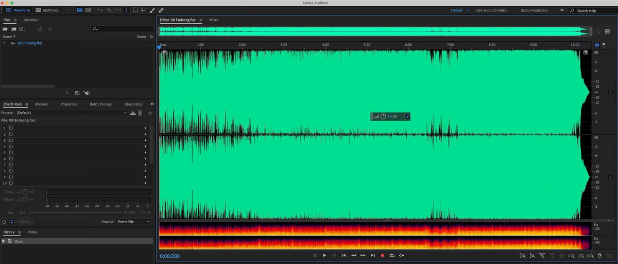The width and height of the screenshot is (618, 264).
Task: Click the Open File folder icon
Action: pos(5,29)
